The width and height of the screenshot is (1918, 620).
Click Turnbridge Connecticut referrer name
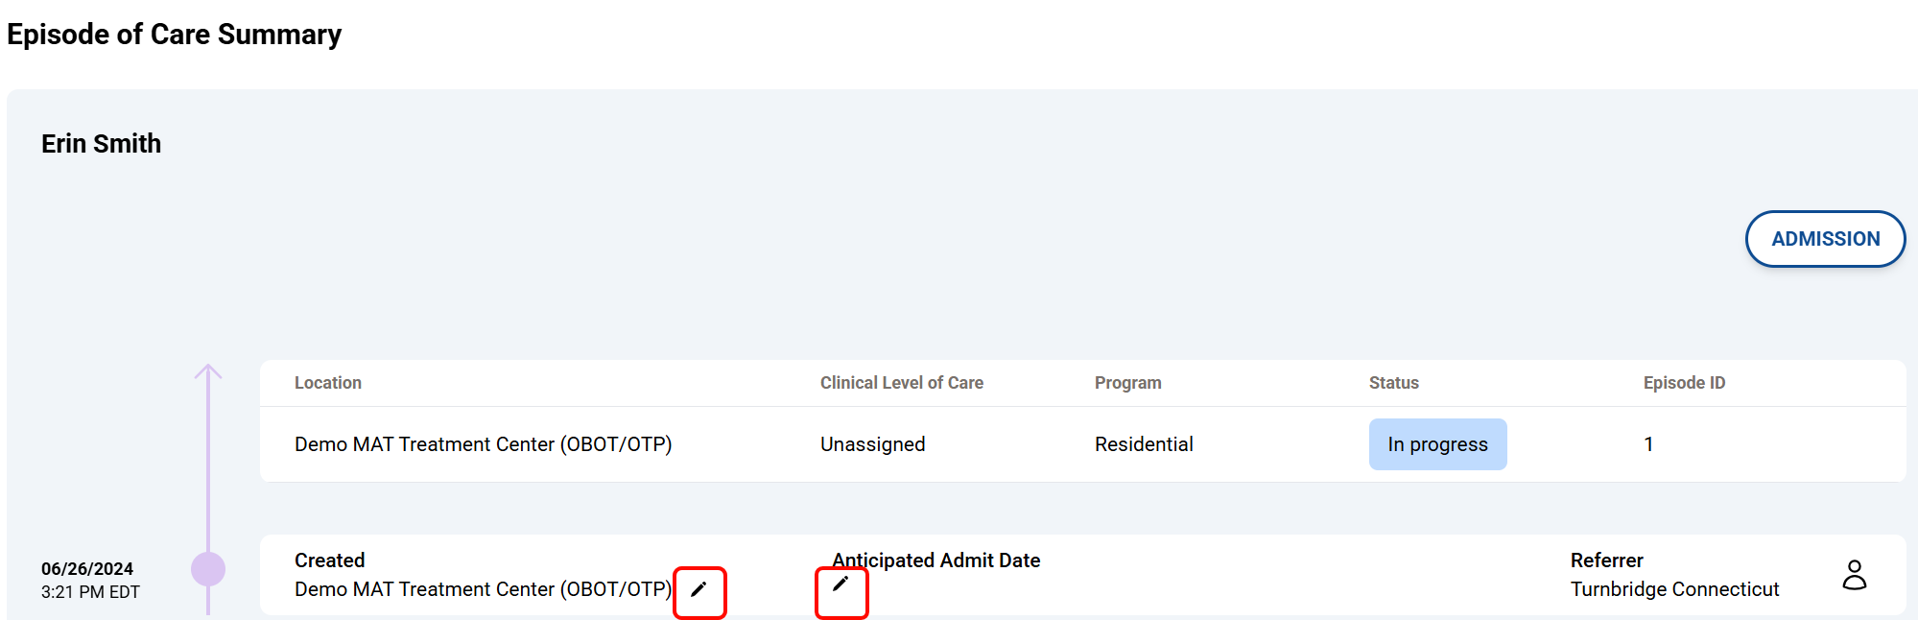tap(1674, 589)
